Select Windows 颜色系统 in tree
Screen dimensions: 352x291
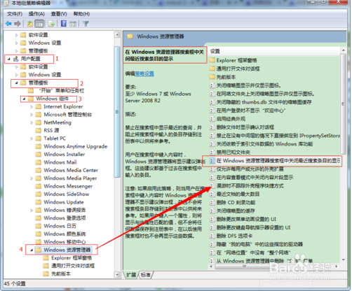[65, 234]
